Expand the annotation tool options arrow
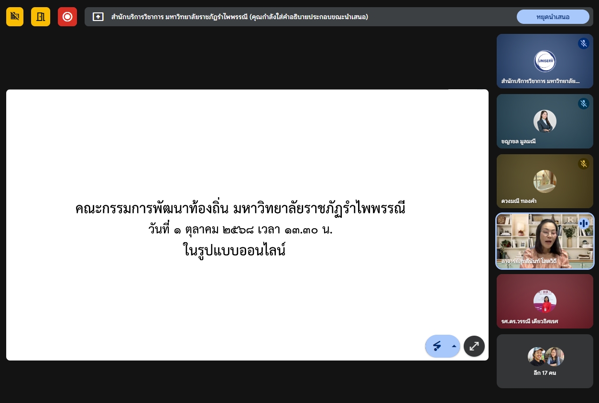Viewport: 599px width, 403px height. [454, 346]
